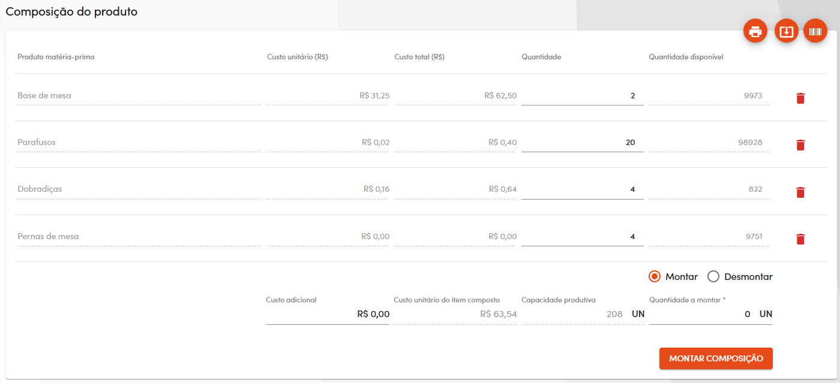840x383 pixels.
Task: Click the Custo adicional field
Action: (x=327, y=314)
